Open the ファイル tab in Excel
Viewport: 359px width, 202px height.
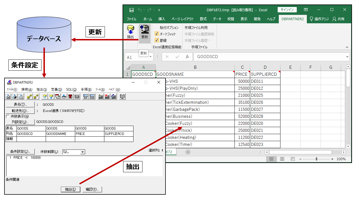click(x=131, y=19)
